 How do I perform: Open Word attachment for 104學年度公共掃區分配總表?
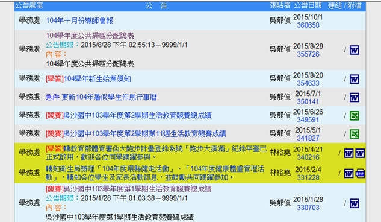[x=355, y=50]
